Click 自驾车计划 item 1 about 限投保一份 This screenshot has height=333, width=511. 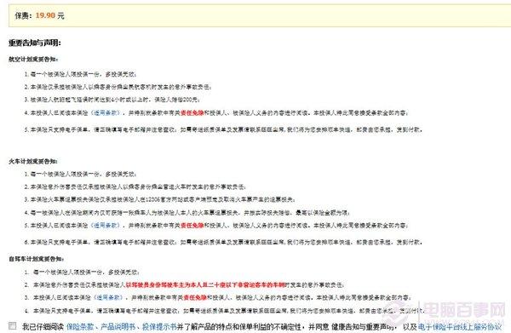pyautogui.click(x=82, y=272)
